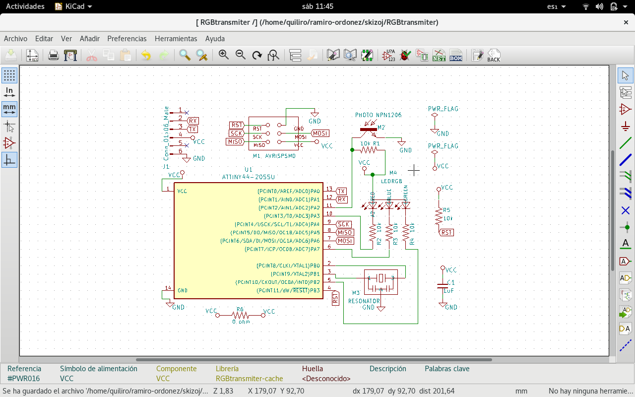
Task: Toggle grid visibility in left toolbar
Action: (9, 75)
